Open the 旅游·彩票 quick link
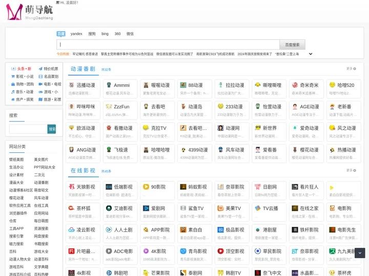The width and height of the screenshot is (369, 276). [50, 100]
